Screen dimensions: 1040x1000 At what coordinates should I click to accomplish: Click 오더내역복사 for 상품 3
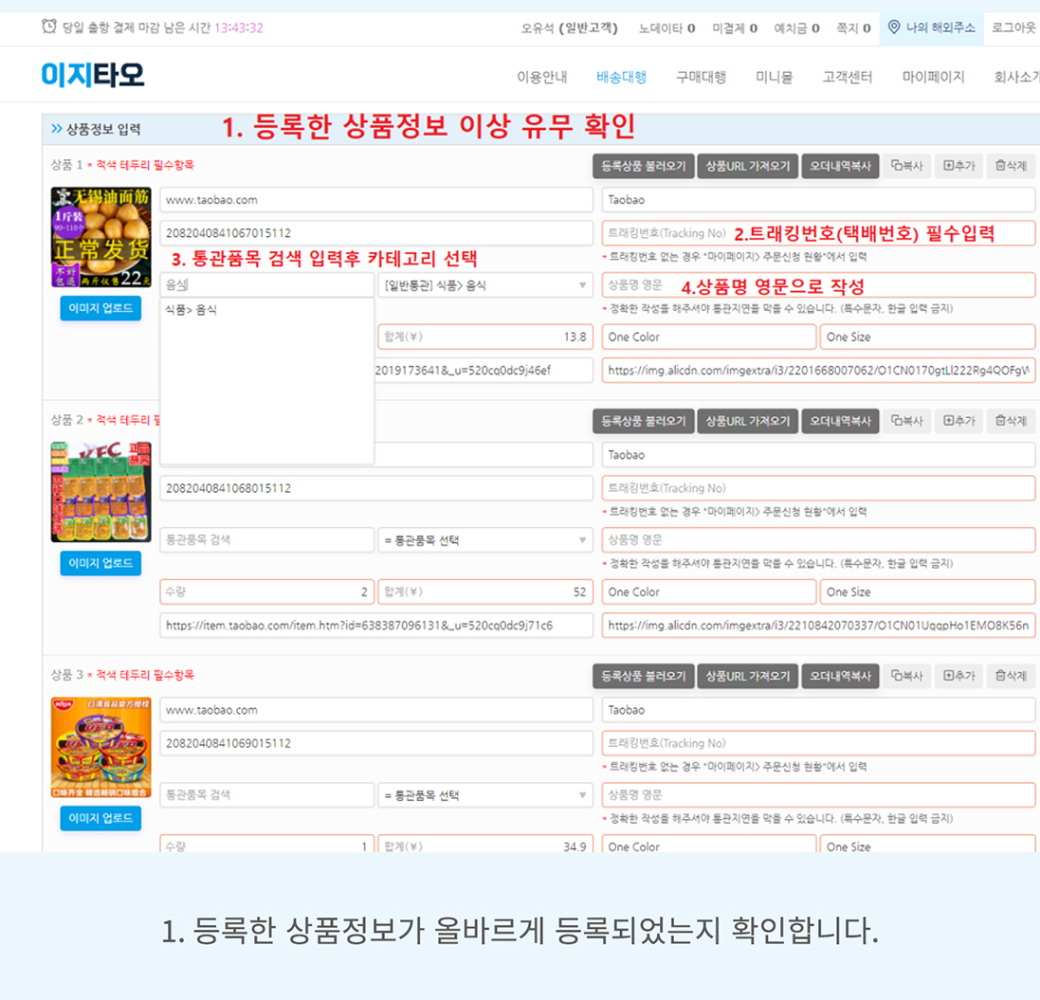pyautogui.click(x=840, y=676)
